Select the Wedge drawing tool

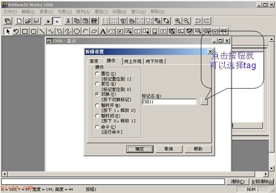[x=94, y=32]
